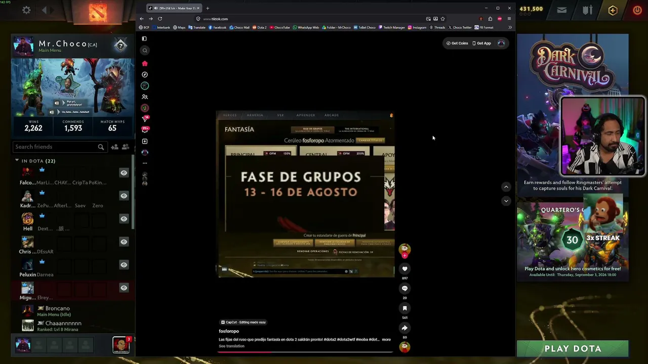Viewport: 648px width, 364px height.
Task: Go to the previous TikTok video
Action: click(x=506, y=187)
